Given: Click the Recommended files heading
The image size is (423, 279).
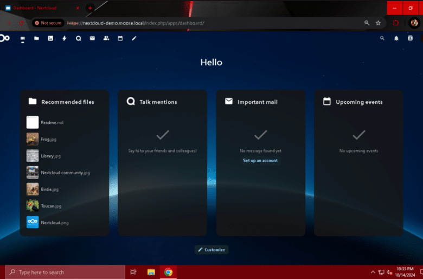Looking at the screenshot, I should (x=67, y=102).
